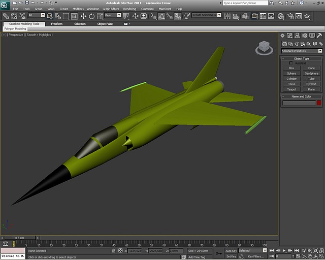This screenshot has width=325, height=260.
Task: Enable the AutoGrid checkbox
Action: coord(291,63)
